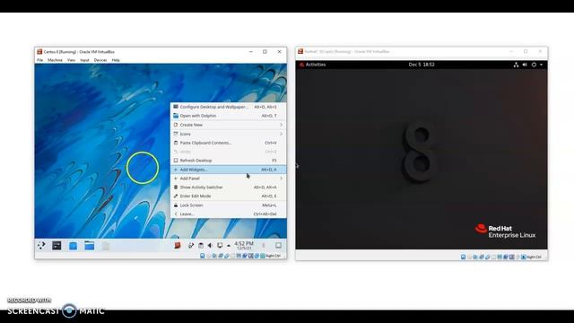The image size is (574, 323).
Task: Click the VirtualBox logo in the Red Hat title bar
Action: [x=300, y=52]
